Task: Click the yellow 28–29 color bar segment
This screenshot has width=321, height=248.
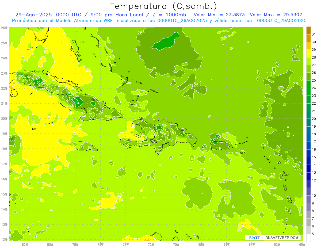Action: [x=308, y=53]
